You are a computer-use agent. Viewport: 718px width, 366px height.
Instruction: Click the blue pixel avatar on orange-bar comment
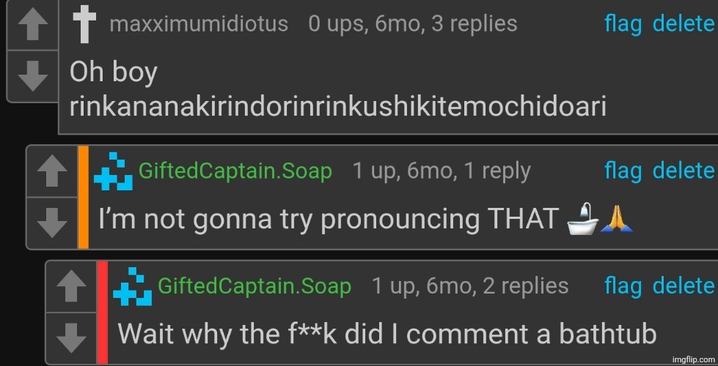[x=113, y=171]
